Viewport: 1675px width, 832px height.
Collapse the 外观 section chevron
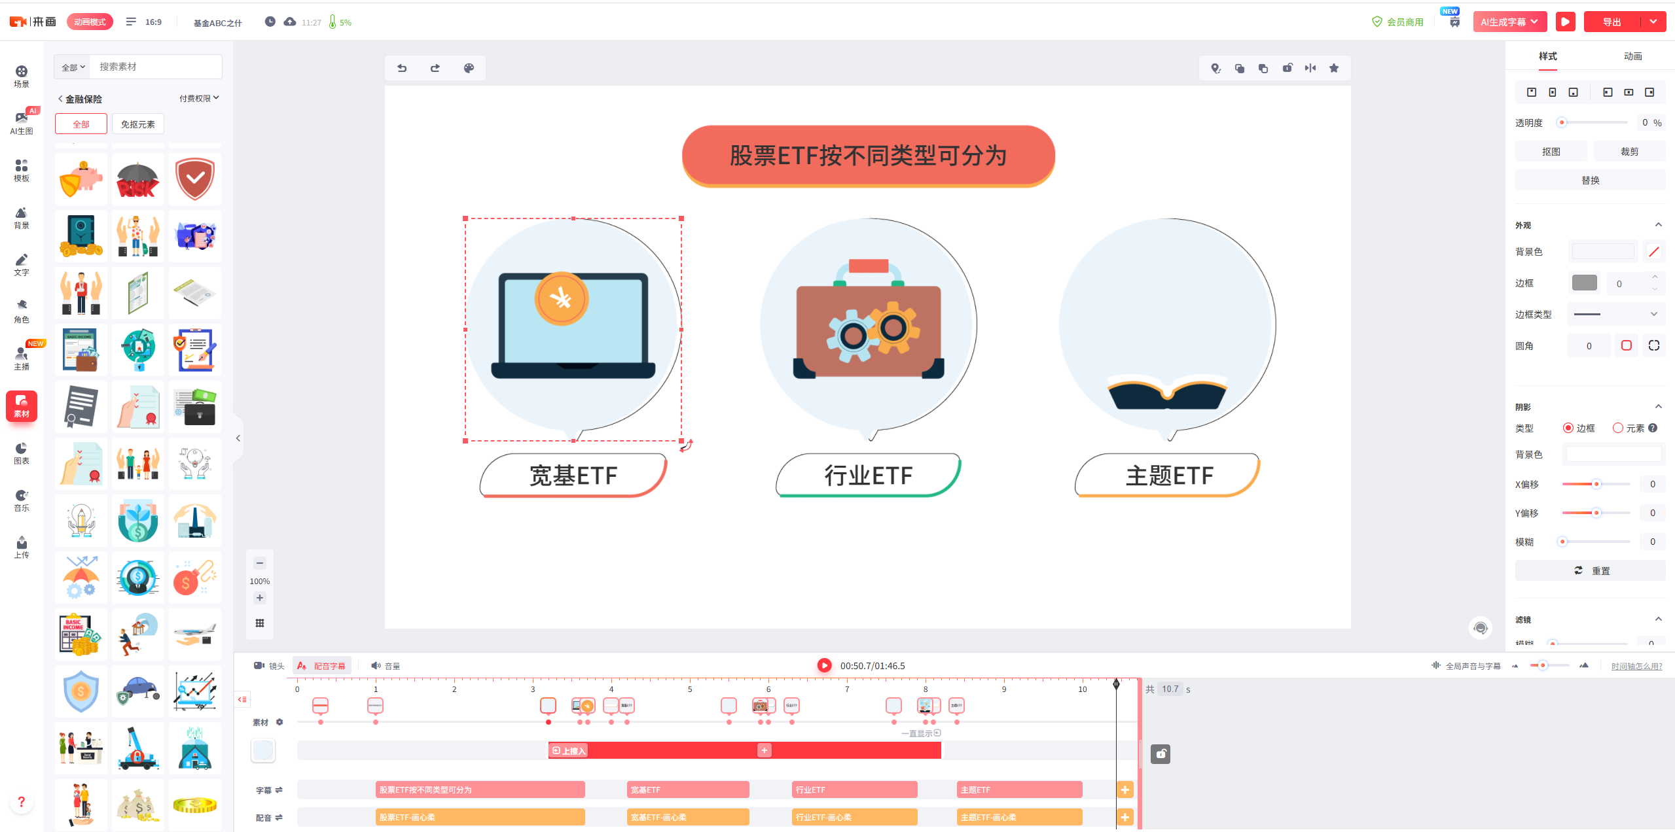coord(1659,225)
